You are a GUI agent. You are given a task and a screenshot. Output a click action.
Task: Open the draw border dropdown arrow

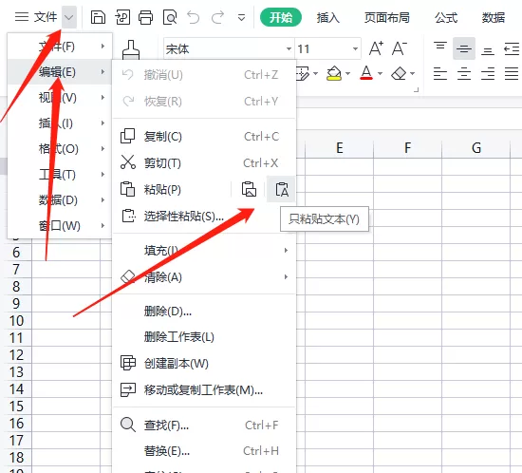(316, 73)
